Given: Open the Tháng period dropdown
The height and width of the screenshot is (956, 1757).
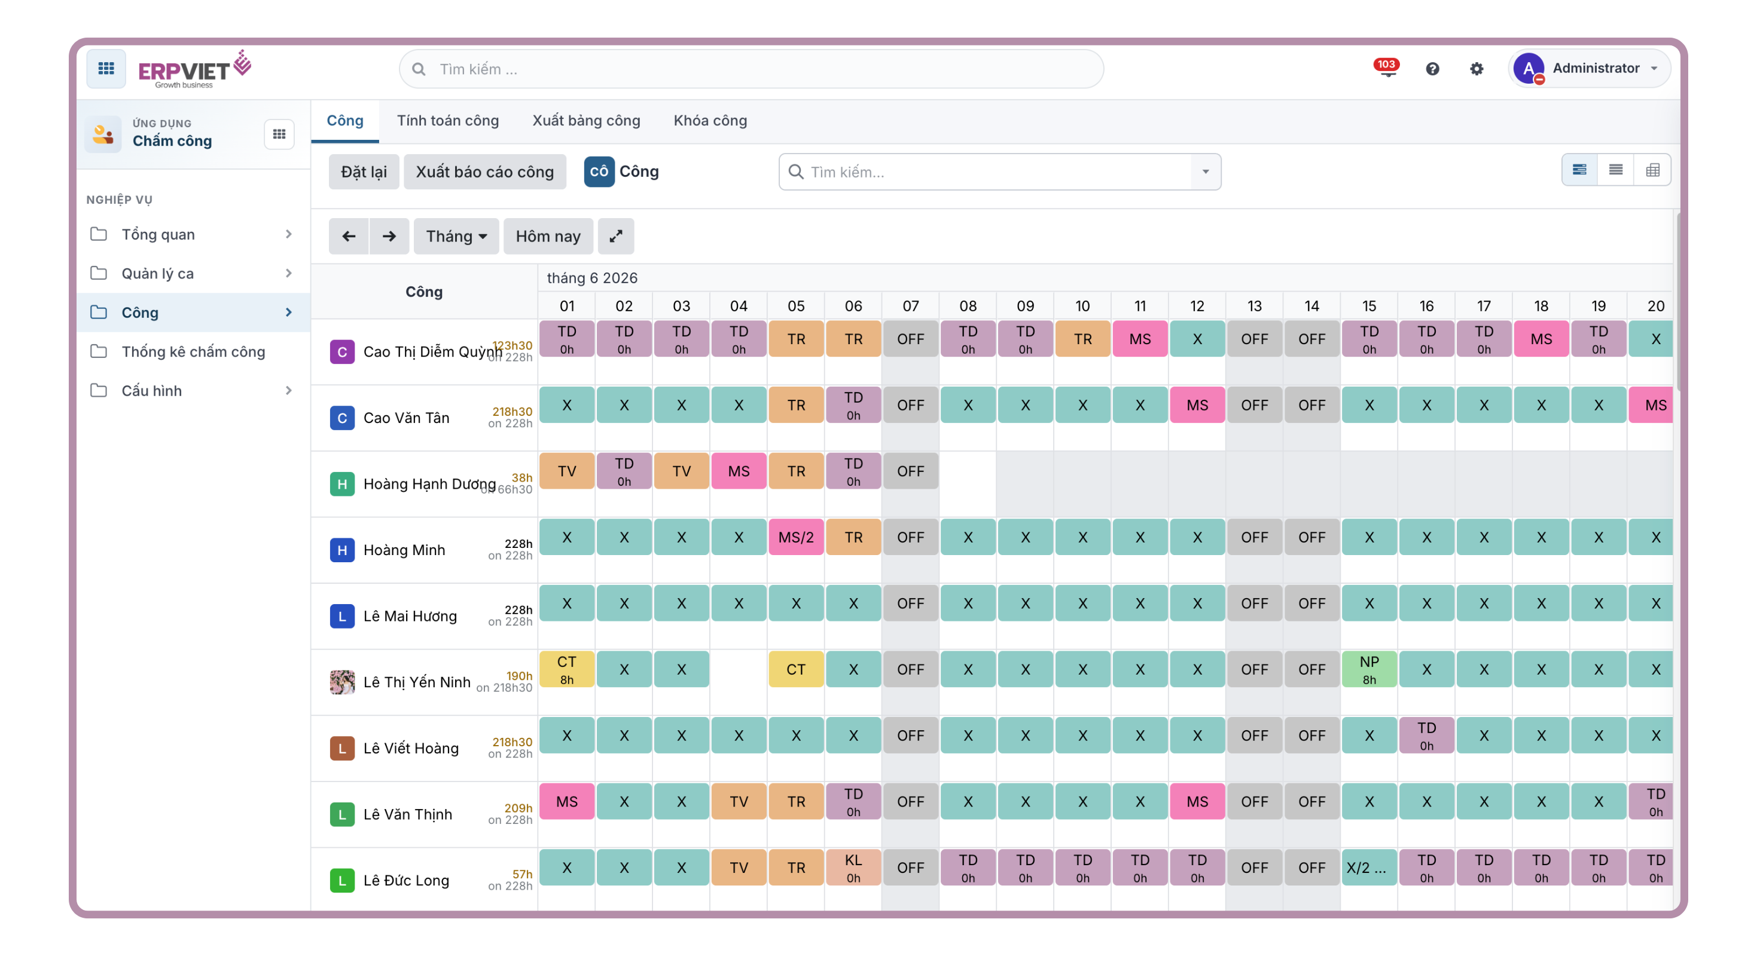Looking at the screenshot, I should click(x=456, y=236).
